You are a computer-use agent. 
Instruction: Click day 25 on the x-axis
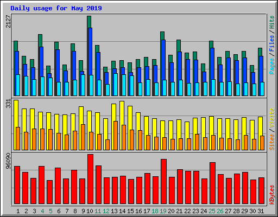coord(212,211)
